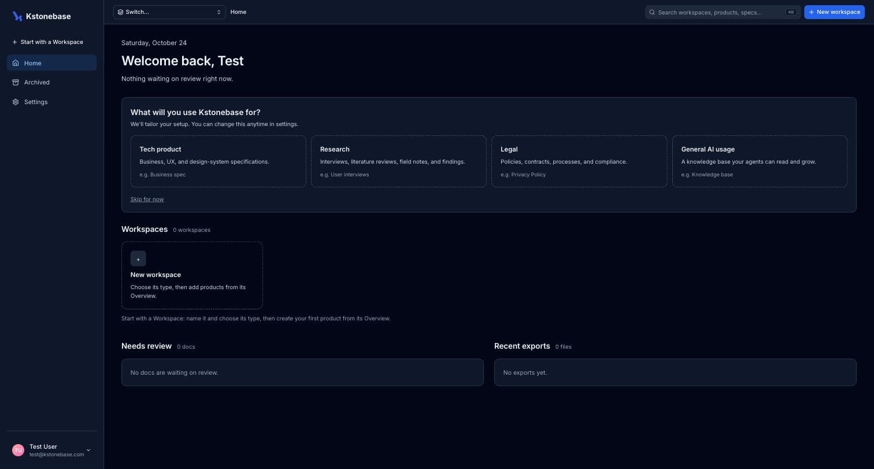The width and height of the screenshot is (874, 469).
Task: Click the 0 docs count label
Action: click(x=186, y=347)
